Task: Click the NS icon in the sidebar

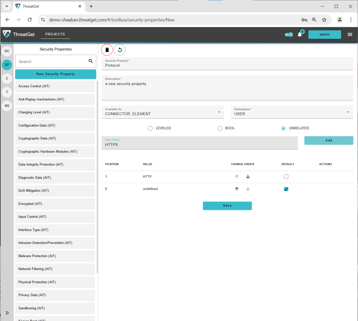Action: pos(7,106)
